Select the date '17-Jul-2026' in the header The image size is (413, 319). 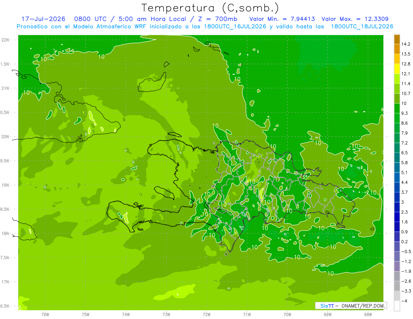coord(43,19)
